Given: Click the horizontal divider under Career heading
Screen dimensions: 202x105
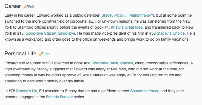Looking at the screenshot, I should tap(101, 11).
